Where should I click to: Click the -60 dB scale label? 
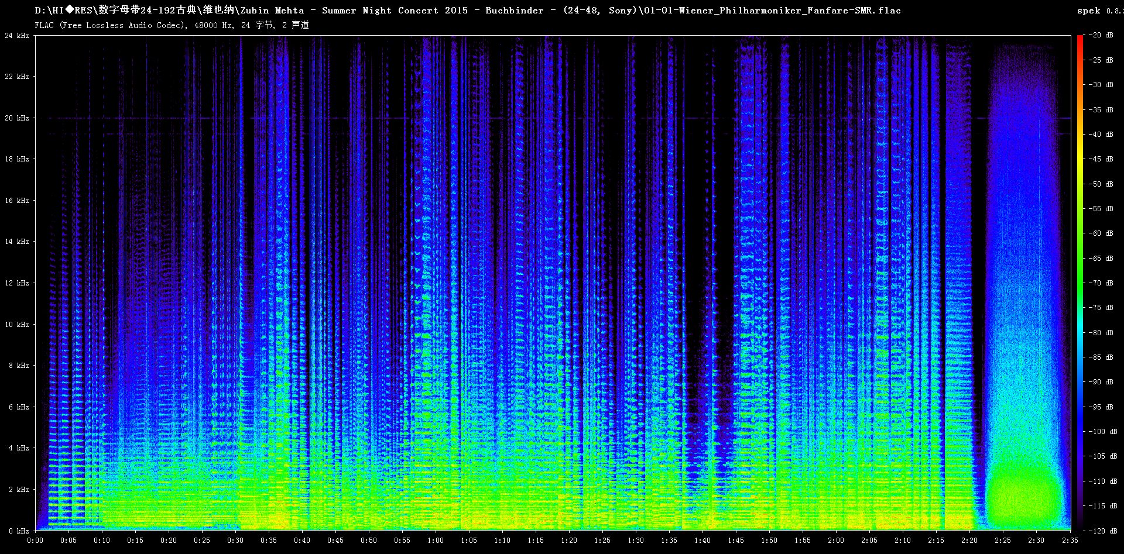(x=1101, y=233)
